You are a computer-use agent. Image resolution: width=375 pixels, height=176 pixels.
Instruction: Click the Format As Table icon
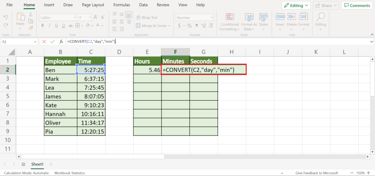pyautogui.click(x=249, y=17)
